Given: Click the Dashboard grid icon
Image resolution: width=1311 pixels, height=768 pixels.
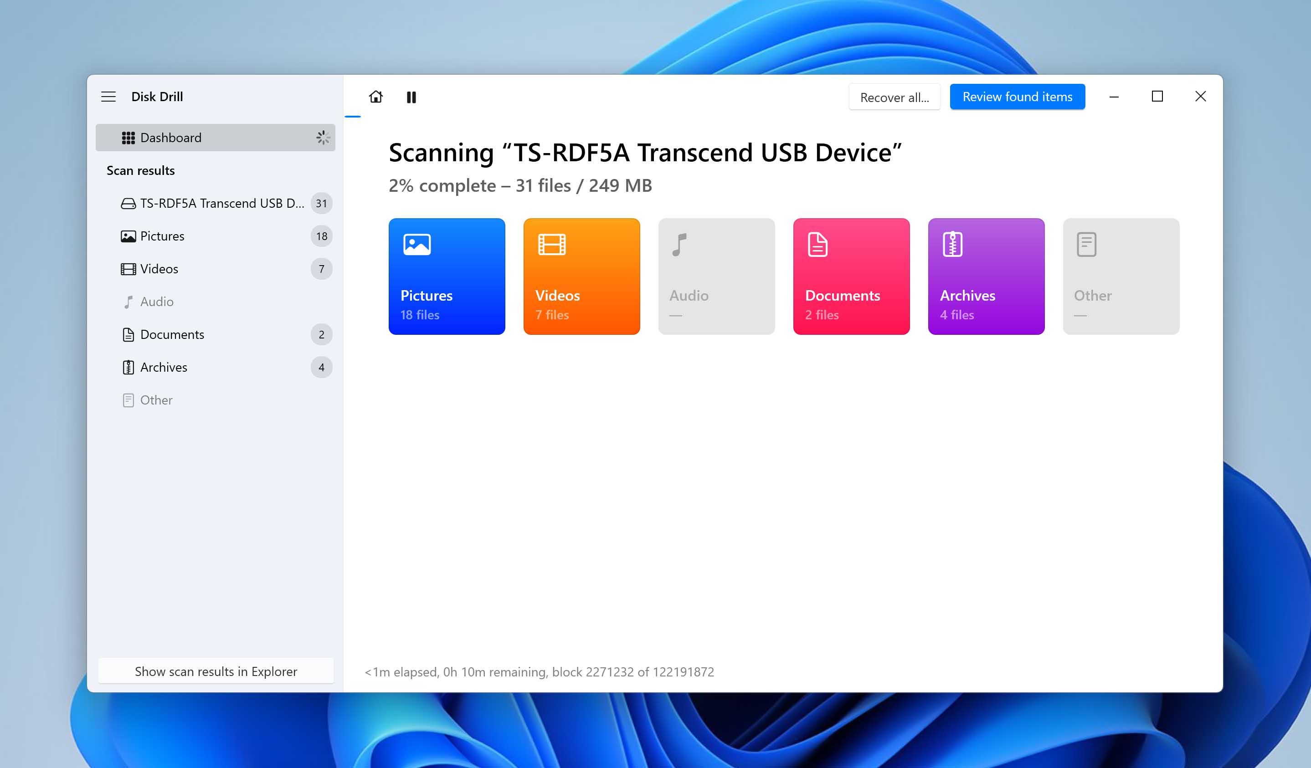Looking at the screenshot, I should click(128, 138).
